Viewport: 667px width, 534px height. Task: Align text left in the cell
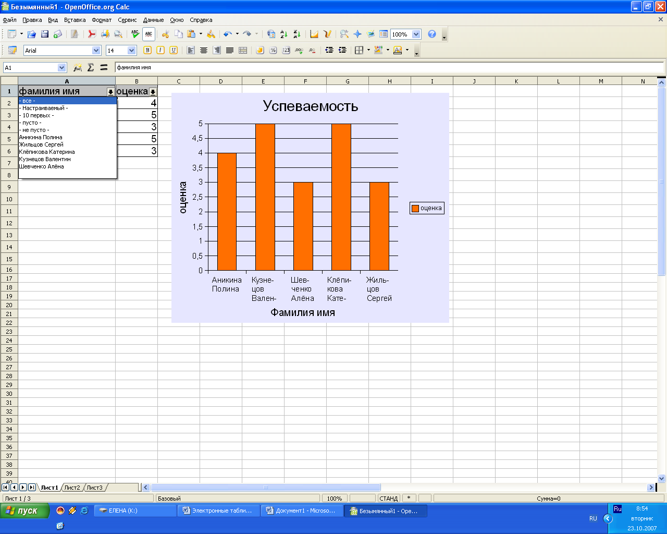click(x=191, y=51)
